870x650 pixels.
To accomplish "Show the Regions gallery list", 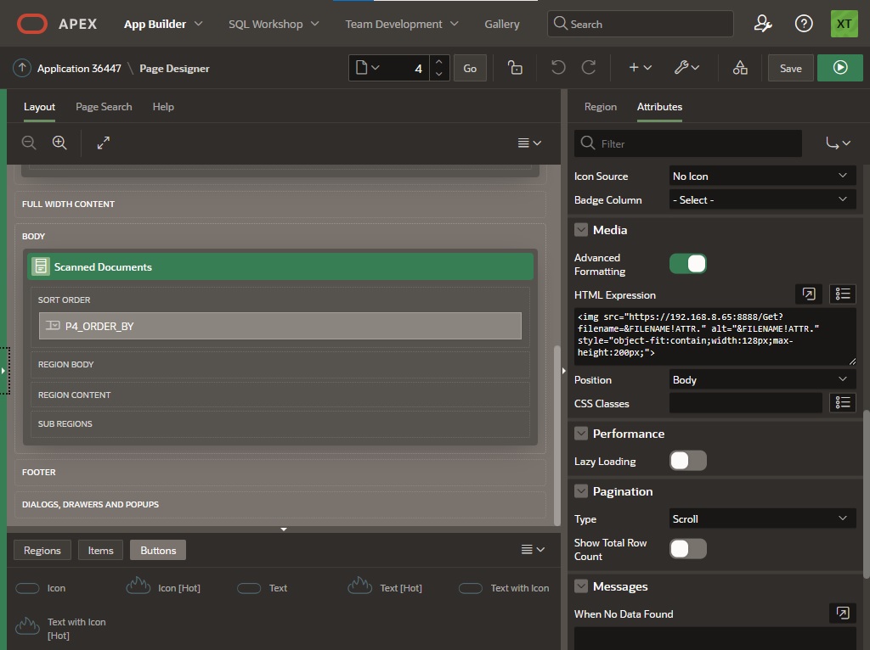I will tap(42, 550).
